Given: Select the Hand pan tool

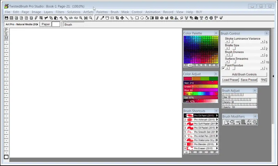Looking at the screenshot, I should 206,18.
